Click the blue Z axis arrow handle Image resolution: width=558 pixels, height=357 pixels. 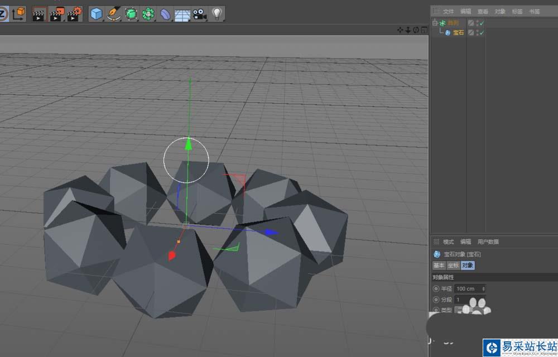coord(271,233)
